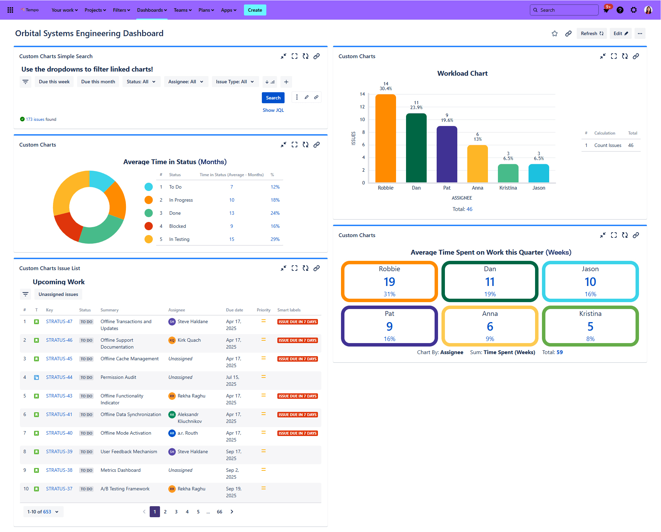Maximize the Average Time in Status gadget
Viewport: 661px width, 532px height.
coord(294,145)
